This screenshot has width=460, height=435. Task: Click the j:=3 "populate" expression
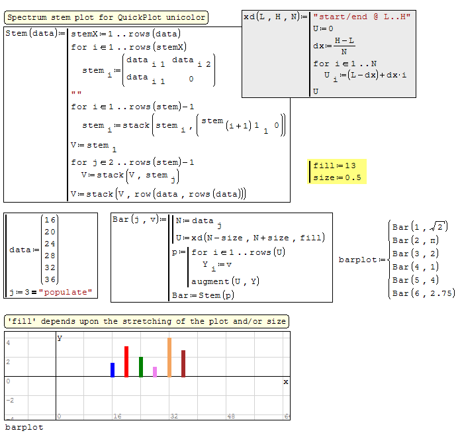pos(52,292)
